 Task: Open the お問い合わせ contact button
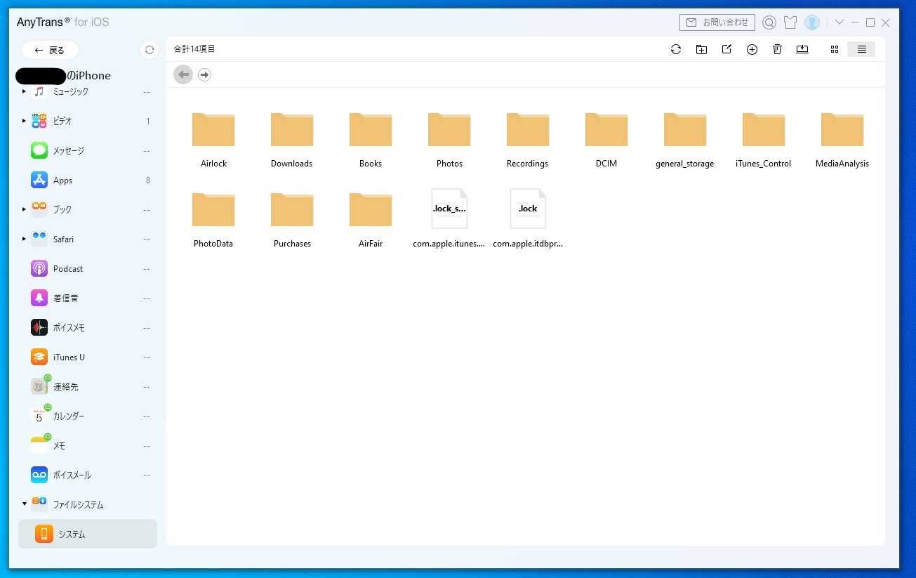click(x=717, y=22)
